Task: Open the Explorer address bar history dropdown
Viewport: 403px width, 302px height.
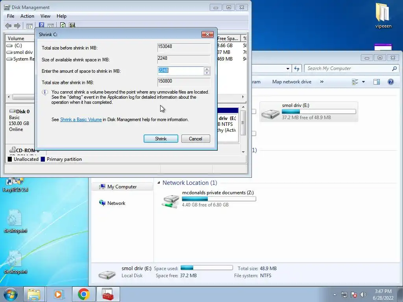Action: (288, 68)
